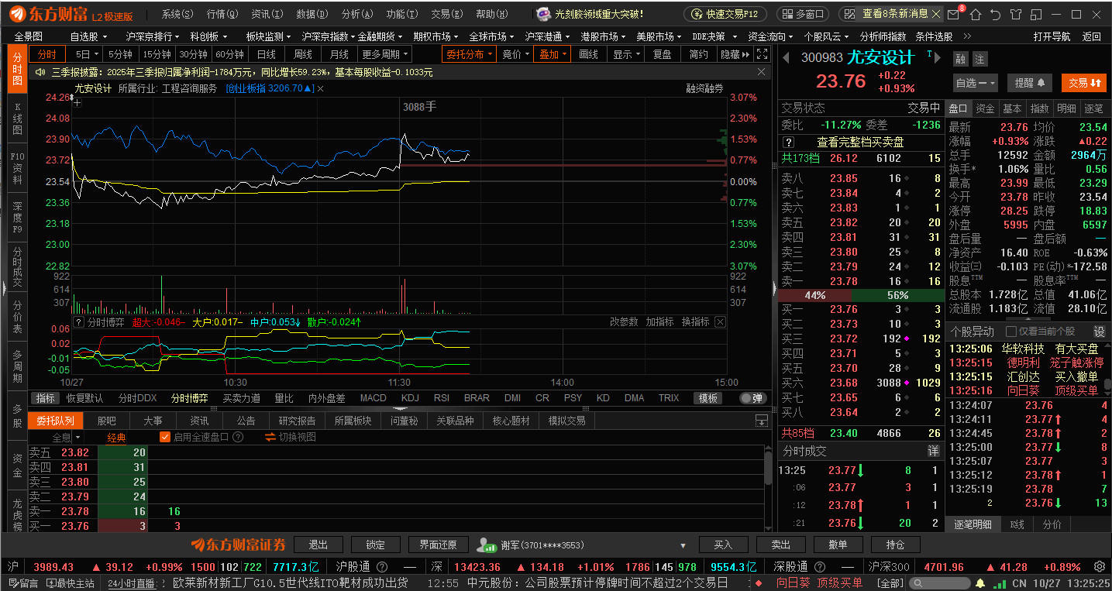Expand the 更多周期 dropdown
This screenshot has width=1112, height=591.
pos(385,54)
